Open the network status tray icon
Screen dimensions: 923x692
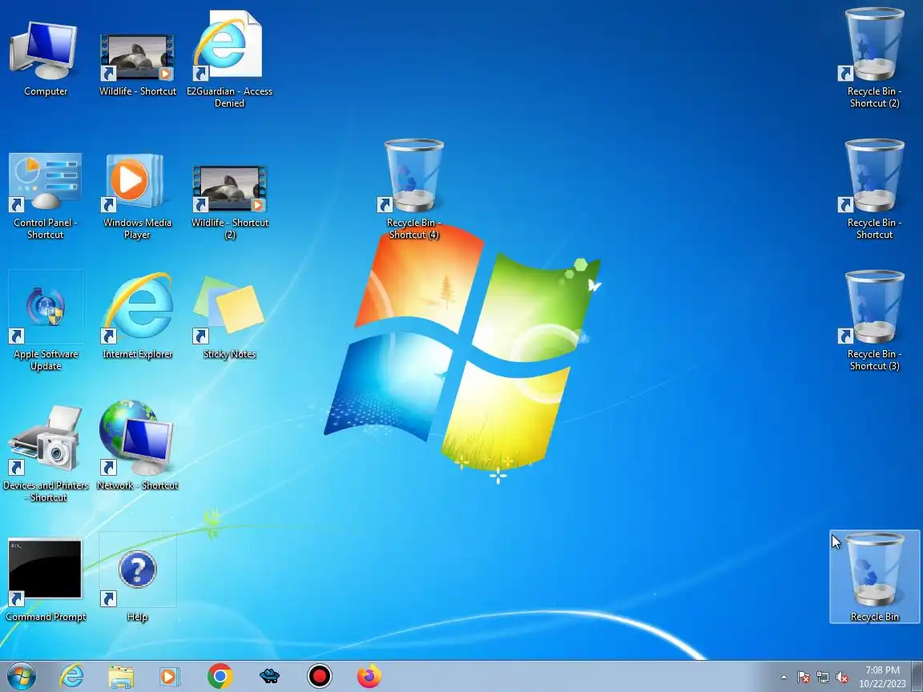tap(823, 678)
